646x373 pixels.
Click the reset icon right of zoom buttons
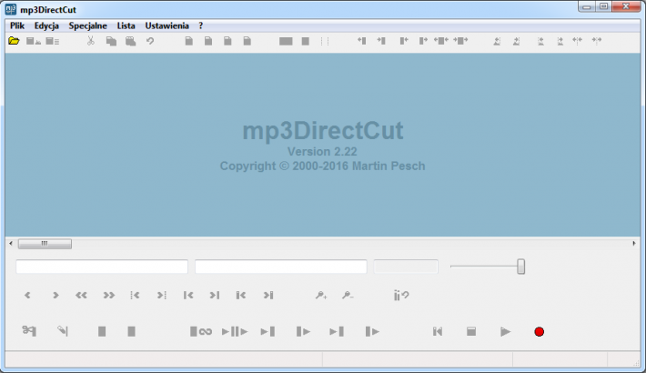pyautogui.click(x=401, y=295)
